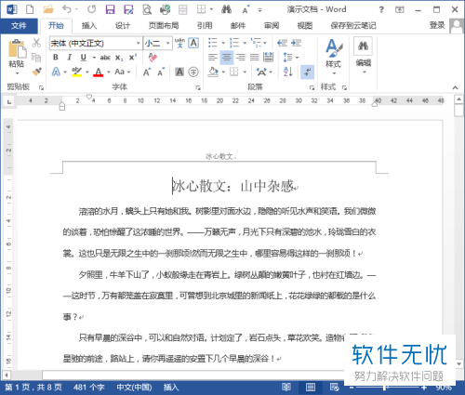Image resolution: width=465 pixels, height=395 pixels.
Task: Open Word help question mark
Action: click(381, 9)
